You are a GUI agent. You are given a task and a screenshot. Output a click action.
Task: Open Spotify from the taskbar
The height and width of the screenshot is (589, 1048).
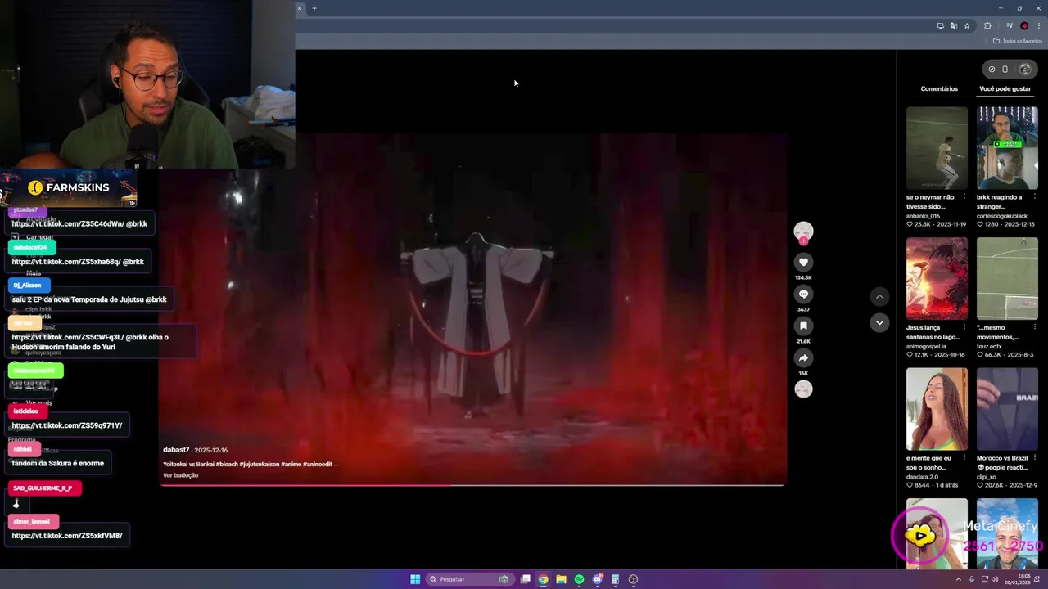pos(579,579)
